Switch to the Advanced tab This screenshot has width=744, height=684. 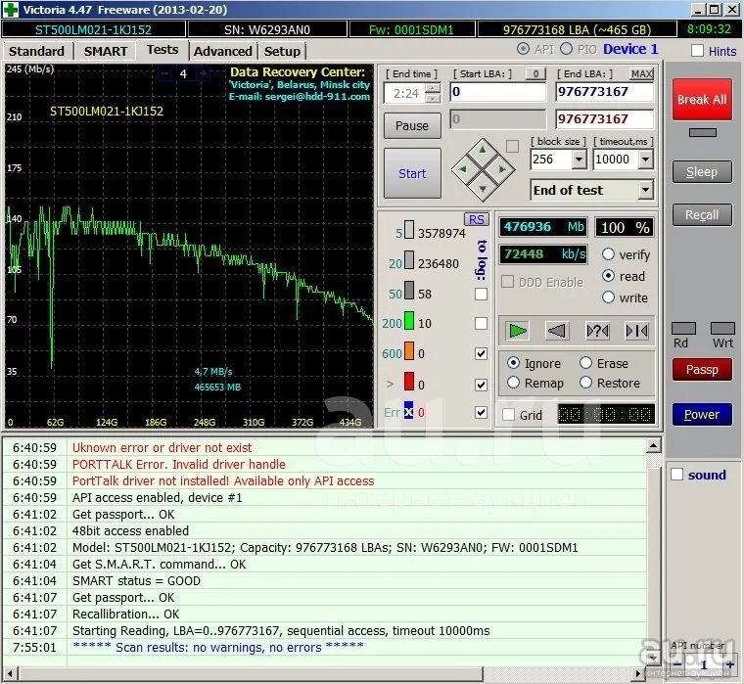coord(223,51)
